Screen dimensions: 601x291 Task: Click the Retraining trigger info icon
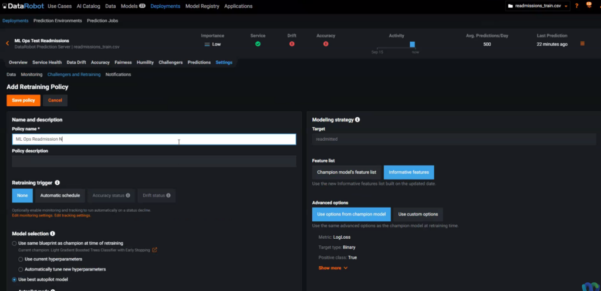point(57,183)
